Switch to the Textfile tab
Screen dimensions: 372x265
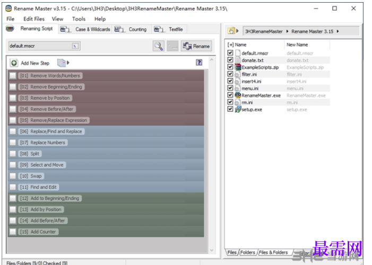169,29
